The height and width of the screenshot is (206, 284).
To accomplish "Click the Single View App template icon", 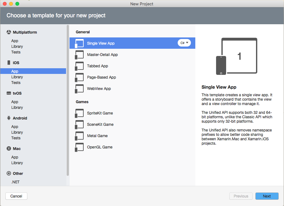I will 79,43.
